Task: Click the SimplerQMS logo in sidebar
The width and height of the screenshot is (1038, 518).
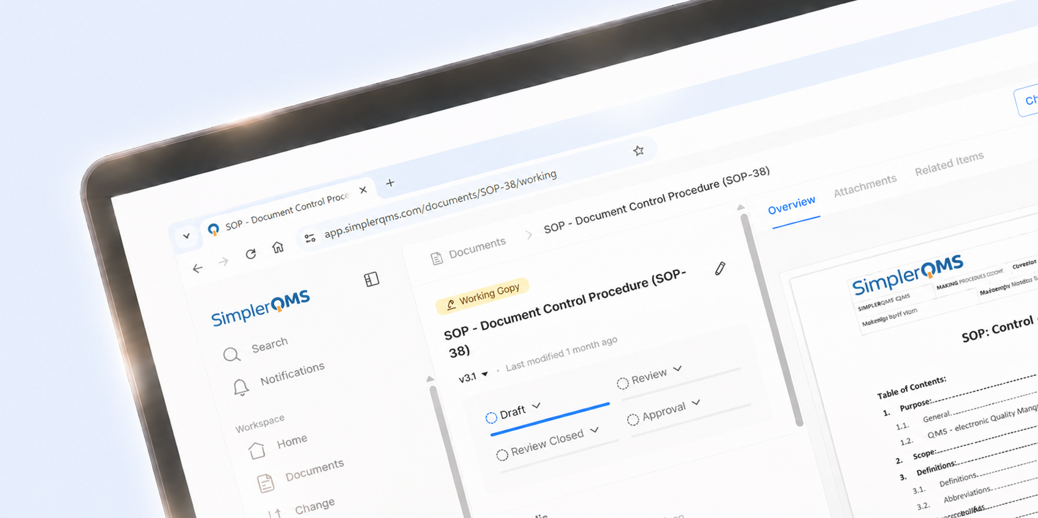Action: click(x=260, y=308)
